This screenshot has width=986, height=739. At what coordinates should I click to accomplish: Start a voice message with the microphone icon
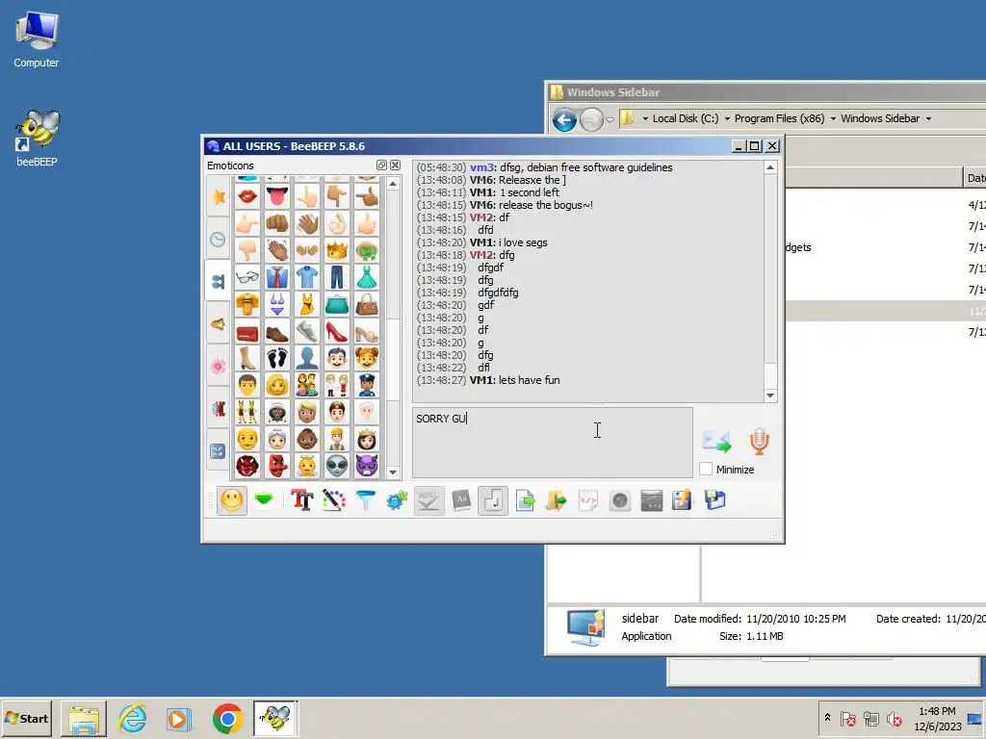pos(759,442)
